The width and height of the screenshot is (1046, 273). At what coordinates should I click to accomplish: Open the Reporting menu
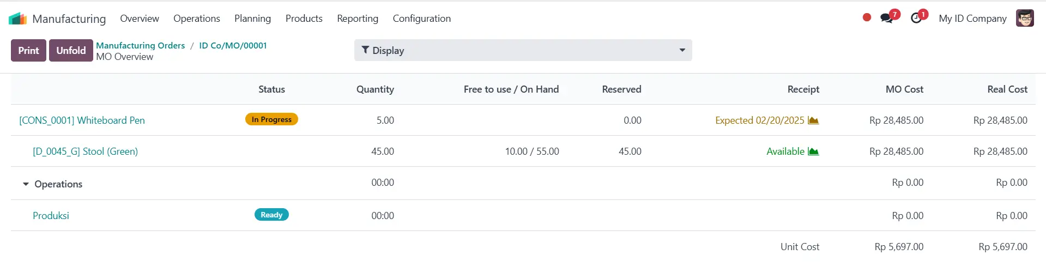pyautogui.click(x=358, y=19)
